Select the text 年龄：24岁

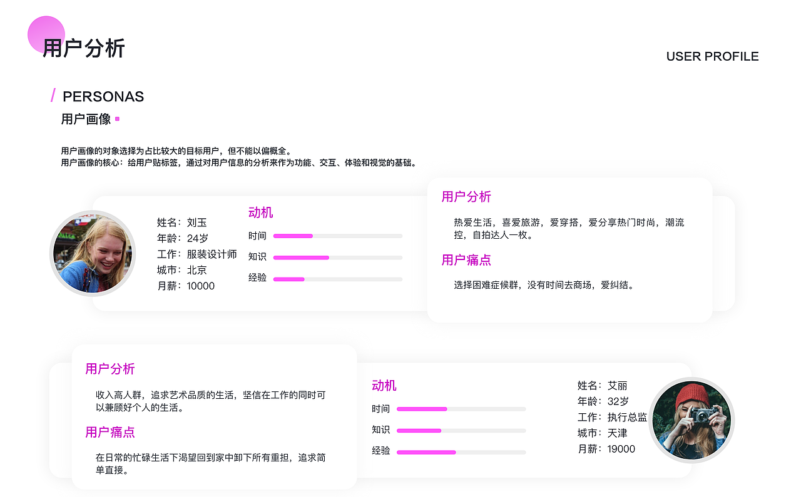click(x=183, y=238)
